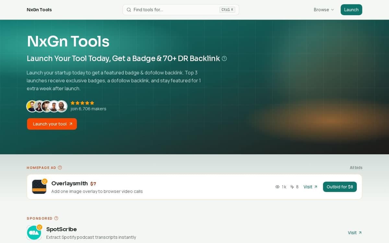Click the NxGn Tools logo in the header

click(39, 10)
